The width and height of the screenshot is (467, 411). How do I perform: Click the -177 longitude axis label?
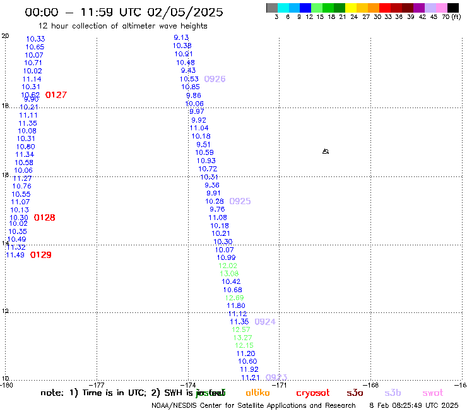[x=97, y=385]
